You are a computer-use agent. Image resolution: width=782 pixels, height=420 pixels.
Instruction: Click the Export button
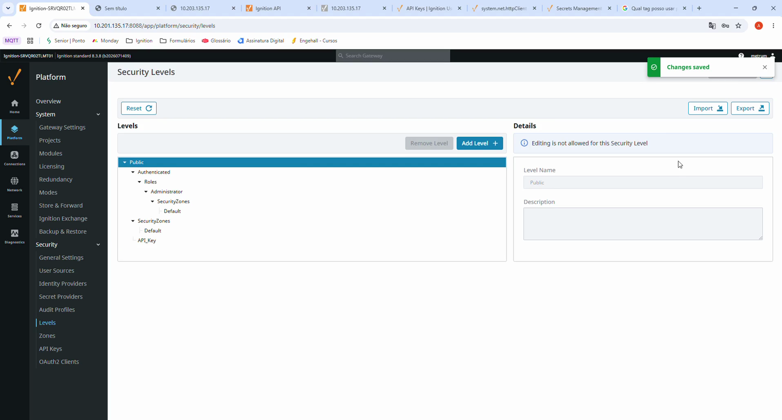750,108
